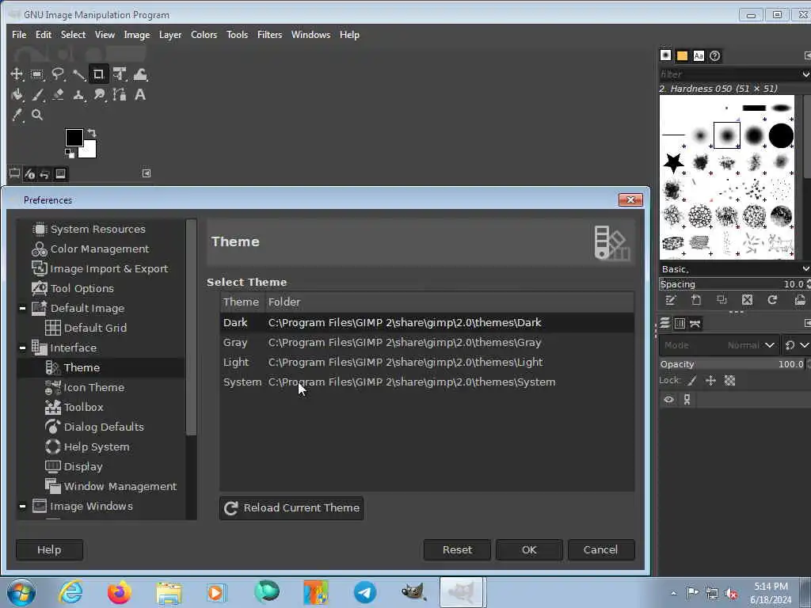The height and width of the screenshot is (608, 811).
Task: Click Open brush as image icon
Action: coord(800,300)
